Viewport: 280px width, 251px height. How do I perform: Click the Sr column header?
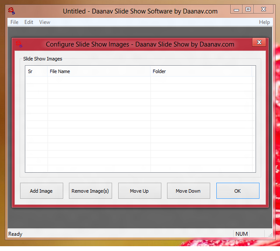[37, 71]
